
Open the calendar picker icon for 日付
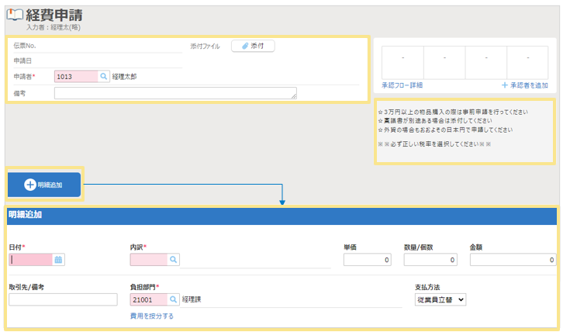(x=58, y=260)
